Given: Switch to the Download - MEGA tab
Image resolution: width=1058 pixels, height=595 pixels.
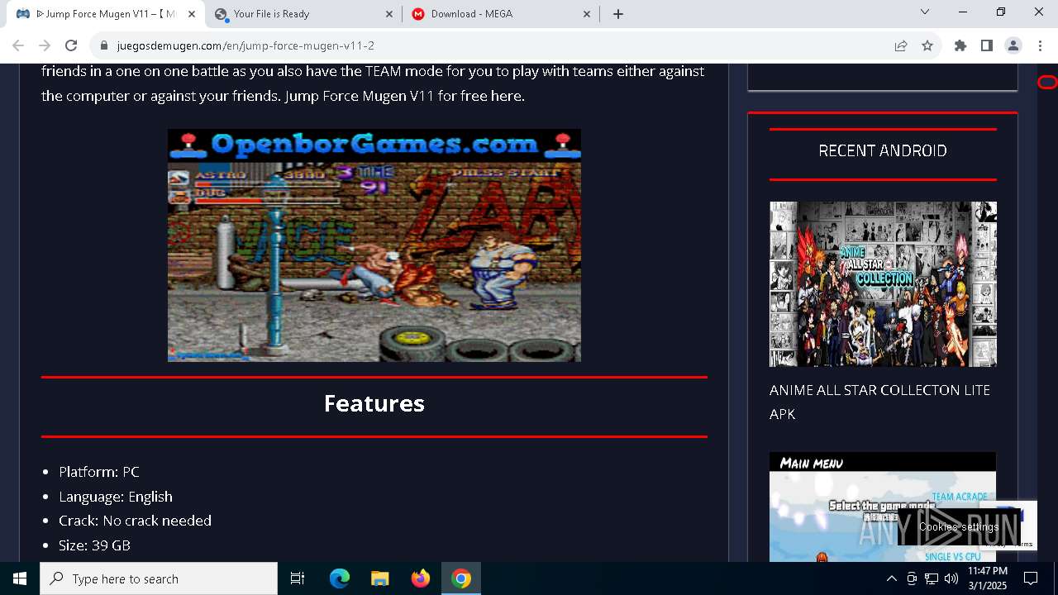Looking at the screenshot, I should tap(502, 14).
